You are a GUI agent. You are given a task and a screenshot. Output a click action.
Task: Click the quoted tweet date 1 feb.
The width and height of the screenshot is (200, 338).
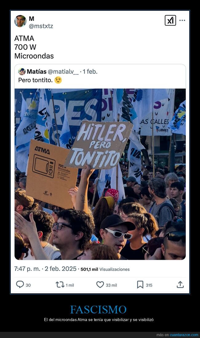click(x=90, y=71)
